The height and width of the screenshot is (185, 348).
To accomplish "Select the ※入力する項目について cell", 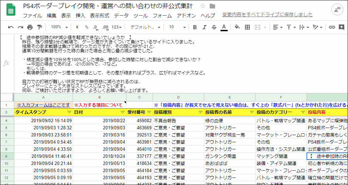I will click(x=100, y=105).
